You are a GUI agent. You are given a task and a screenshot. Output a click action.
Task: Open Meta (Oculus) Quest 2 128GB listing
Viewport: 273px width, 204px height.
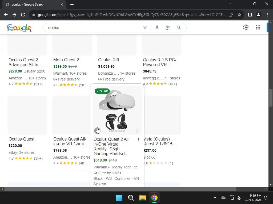tap(160, 141)
